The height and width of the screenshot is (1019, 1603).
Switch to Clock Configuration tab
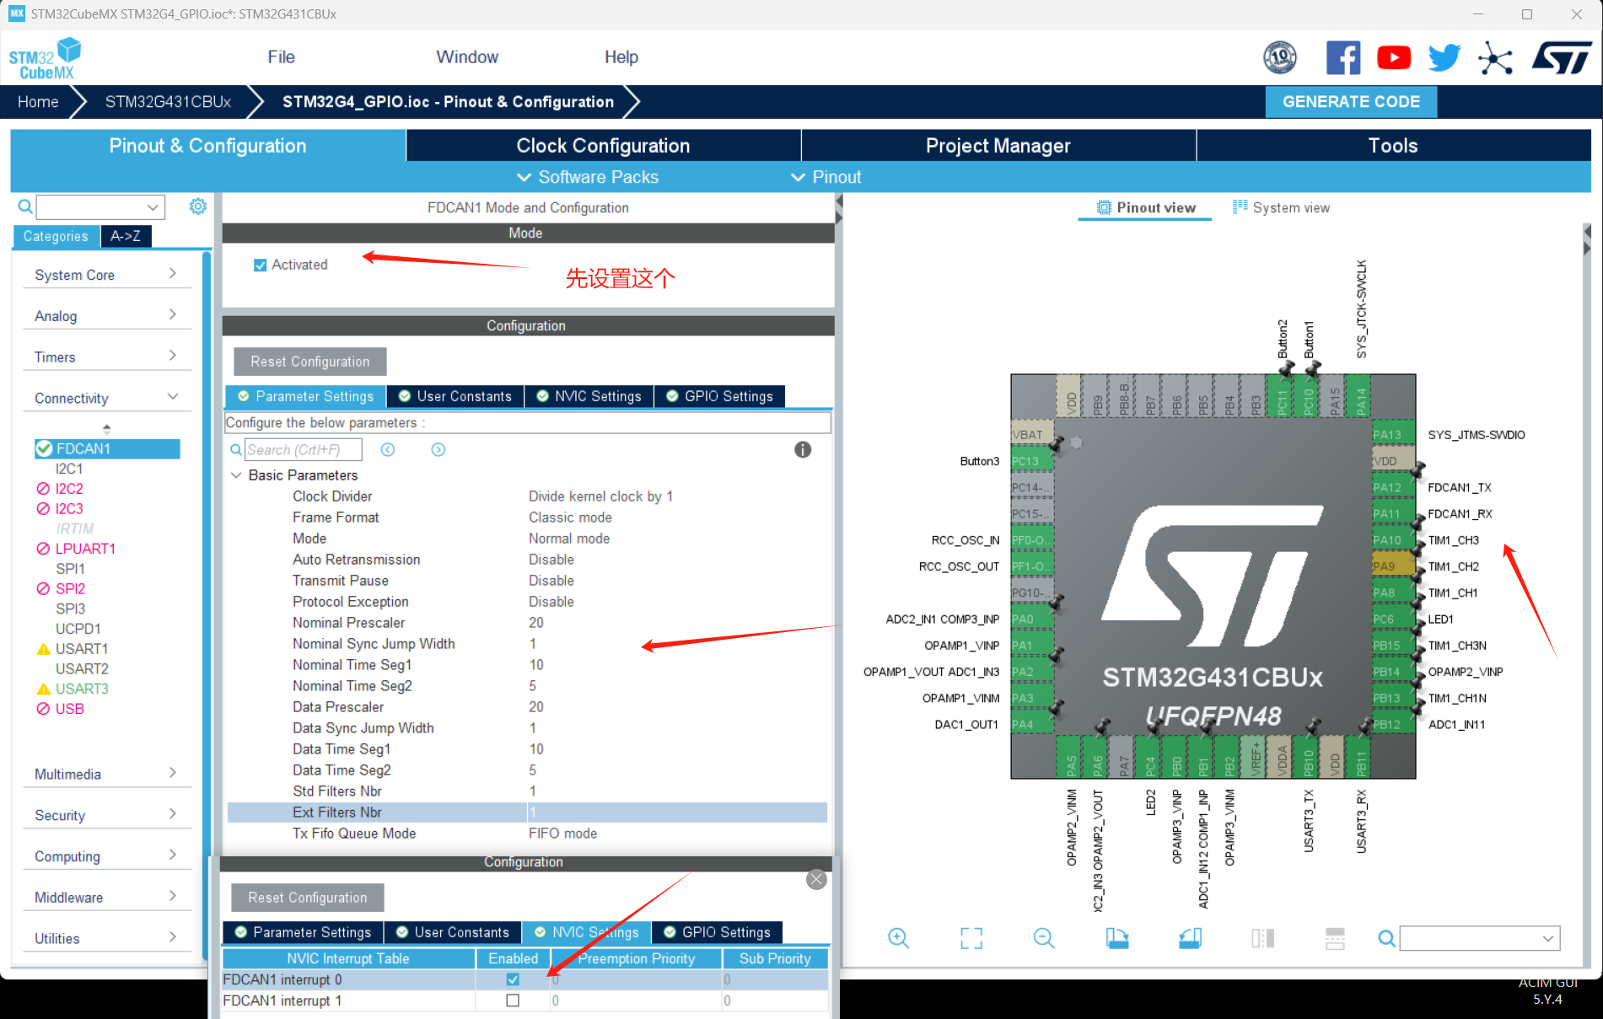[x=603, y=146]
